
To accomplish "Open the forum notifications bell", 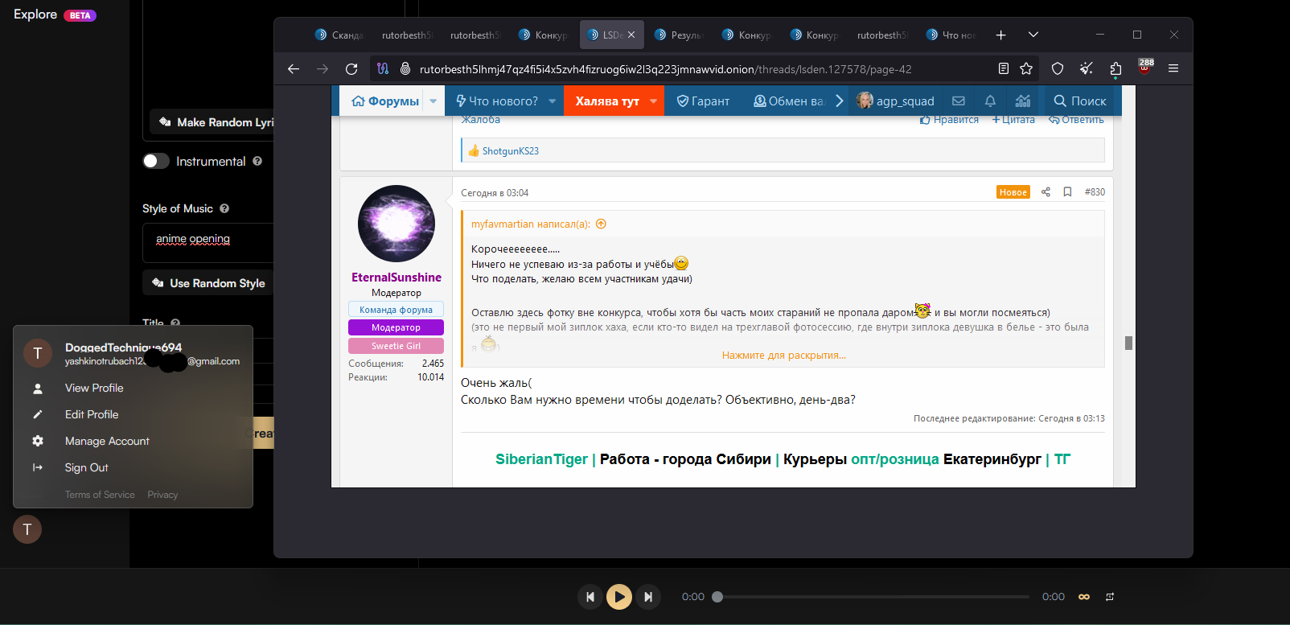I will point(990,101).
